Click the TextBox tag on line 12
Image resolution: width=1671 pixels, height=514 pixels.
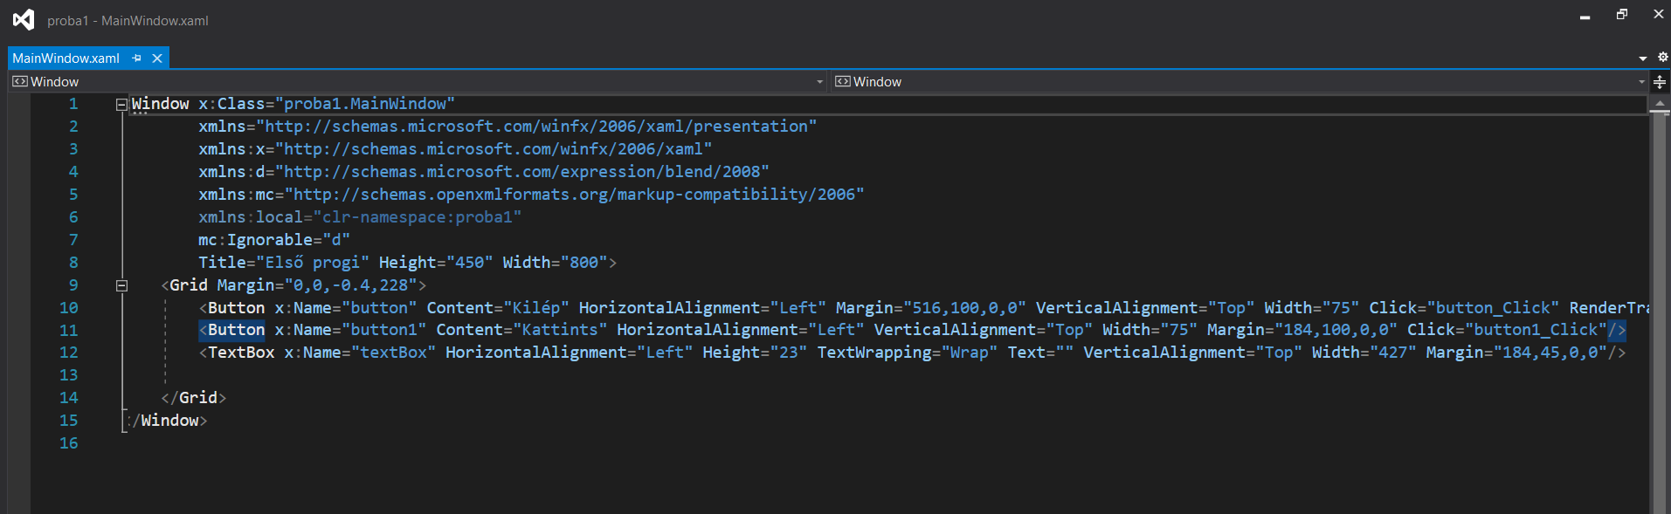coord(241,353)
